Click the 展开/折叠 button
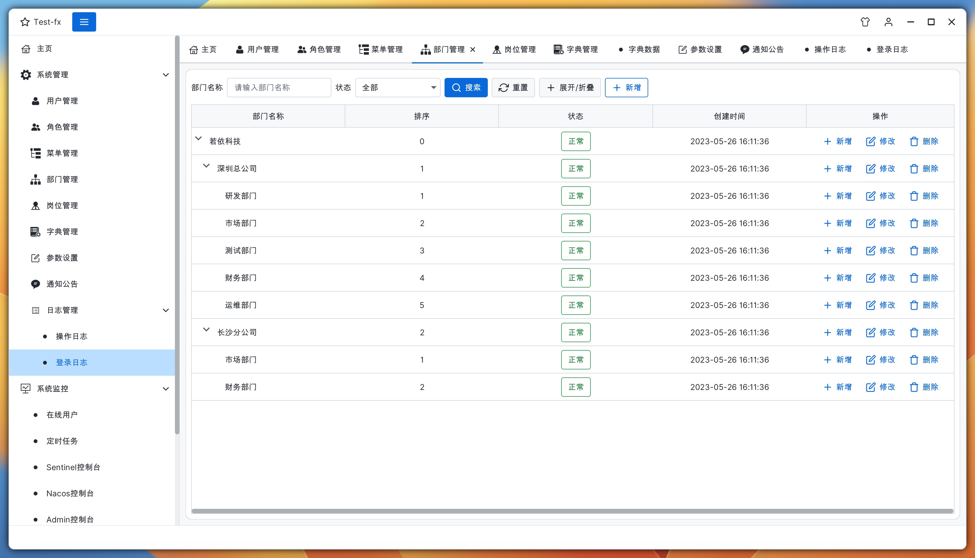 pos(569,87)
